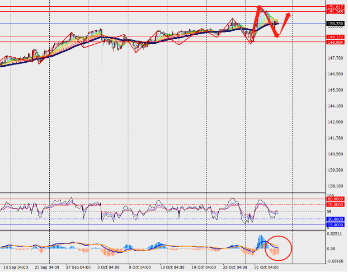Click the 139.380 price axis value

[335, 170]
